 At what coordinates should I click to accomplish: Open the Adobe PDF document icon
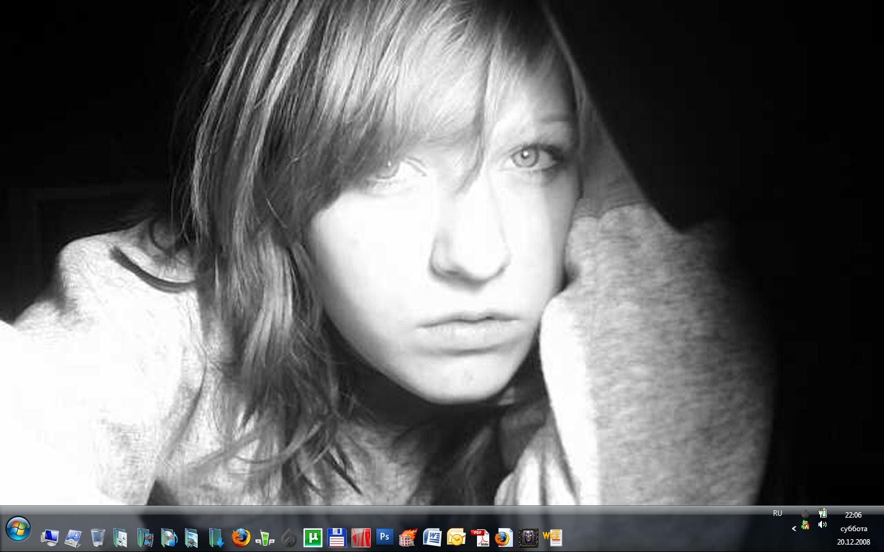[479, 538]
